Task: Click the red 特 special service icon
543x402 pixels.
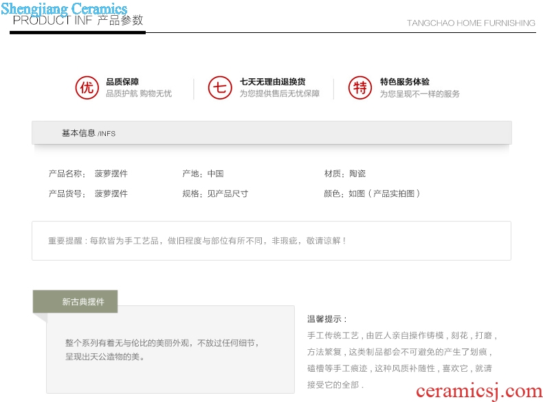Action: tap(359, 88)
